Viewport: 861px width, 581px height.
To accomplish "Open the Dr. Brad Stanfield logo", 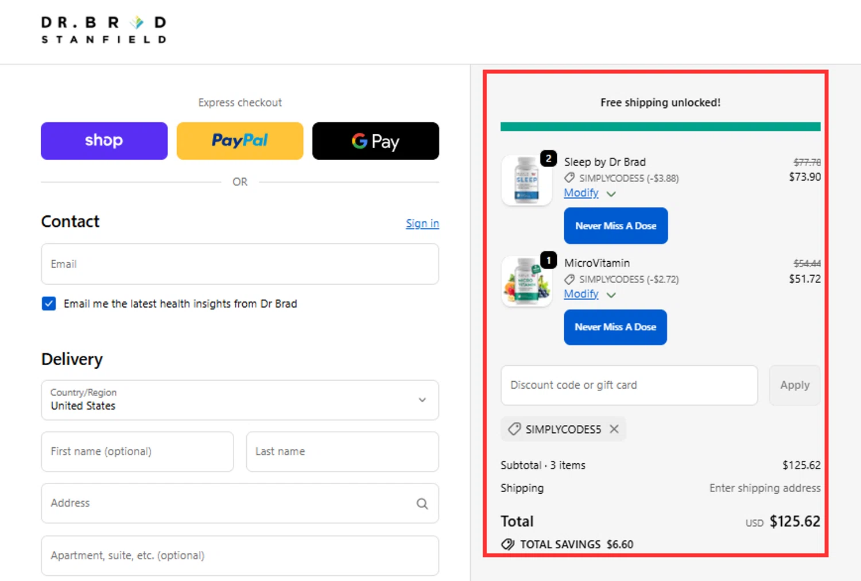I will pyautogui.click(x=104, y=30).
